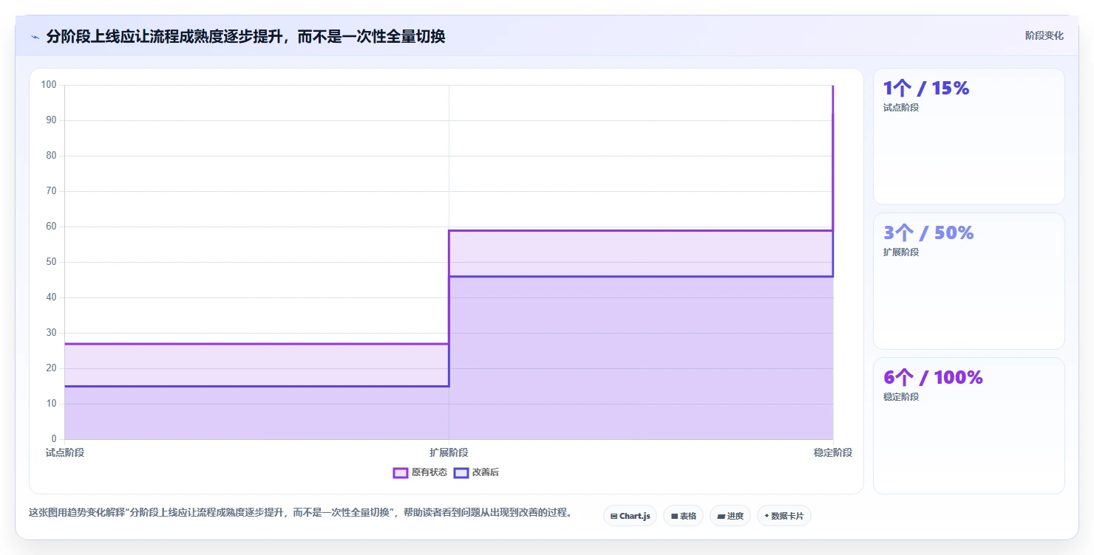Click the y-axis value 10
The height and width of the screenshot is (555, 1094).
[x=51, y=404]
